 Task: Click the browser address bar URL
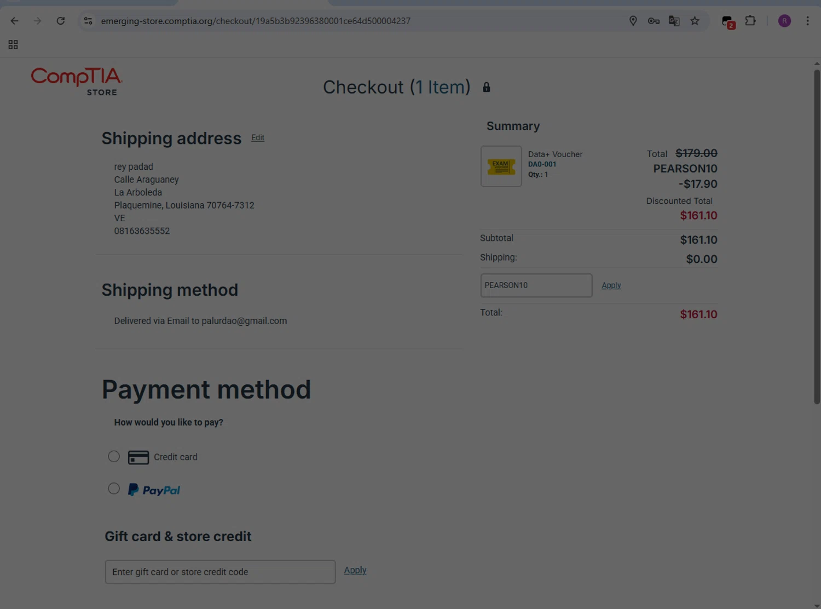coord(256,21)
